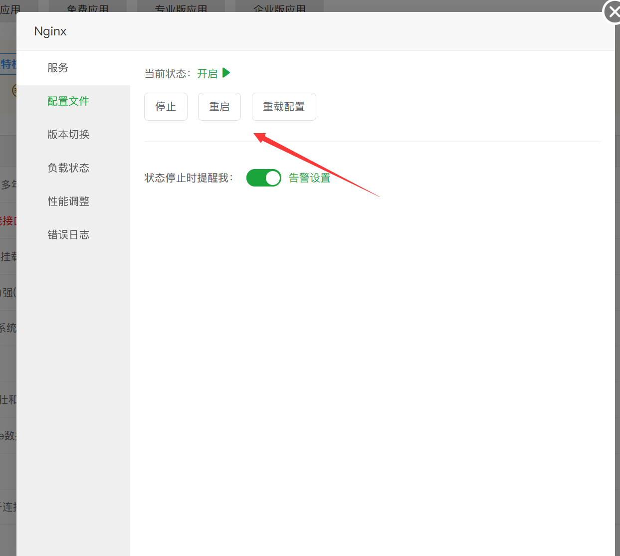This screenshot has width=620, height=556.
Task: Open the 告警设置 link
Action: [310, 178]
